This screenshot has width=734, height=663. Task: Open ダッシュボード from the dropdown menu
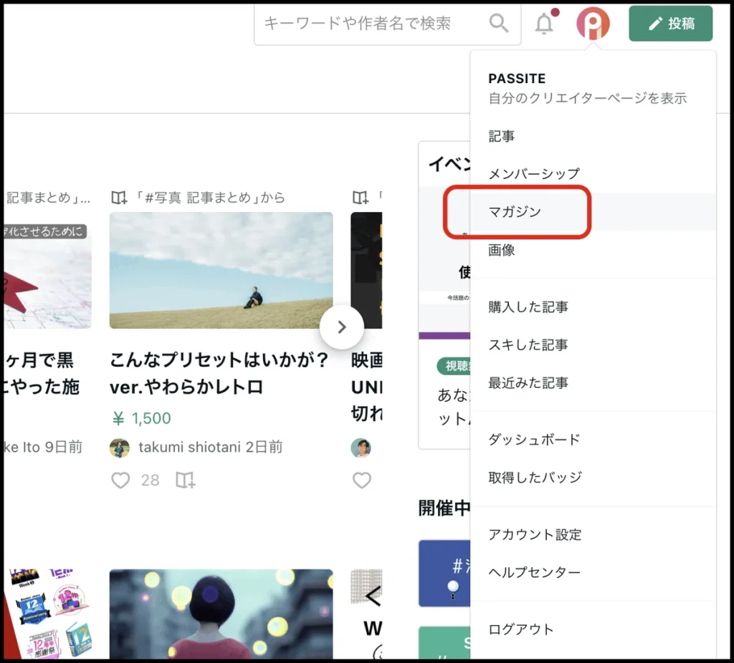[x=534, y=440]
